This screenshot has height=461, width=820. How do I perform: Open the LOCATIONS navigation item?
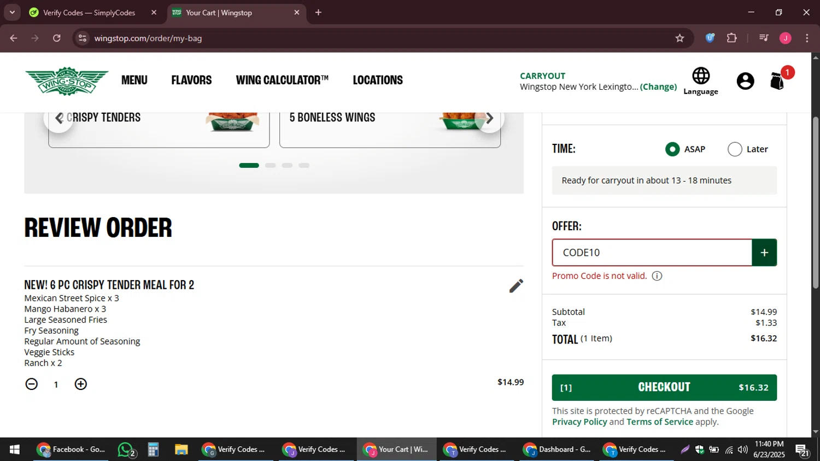point(378,80)
